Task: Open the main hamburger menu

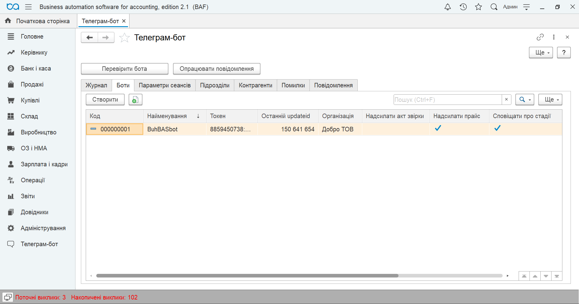Action: tap(28, 7)
